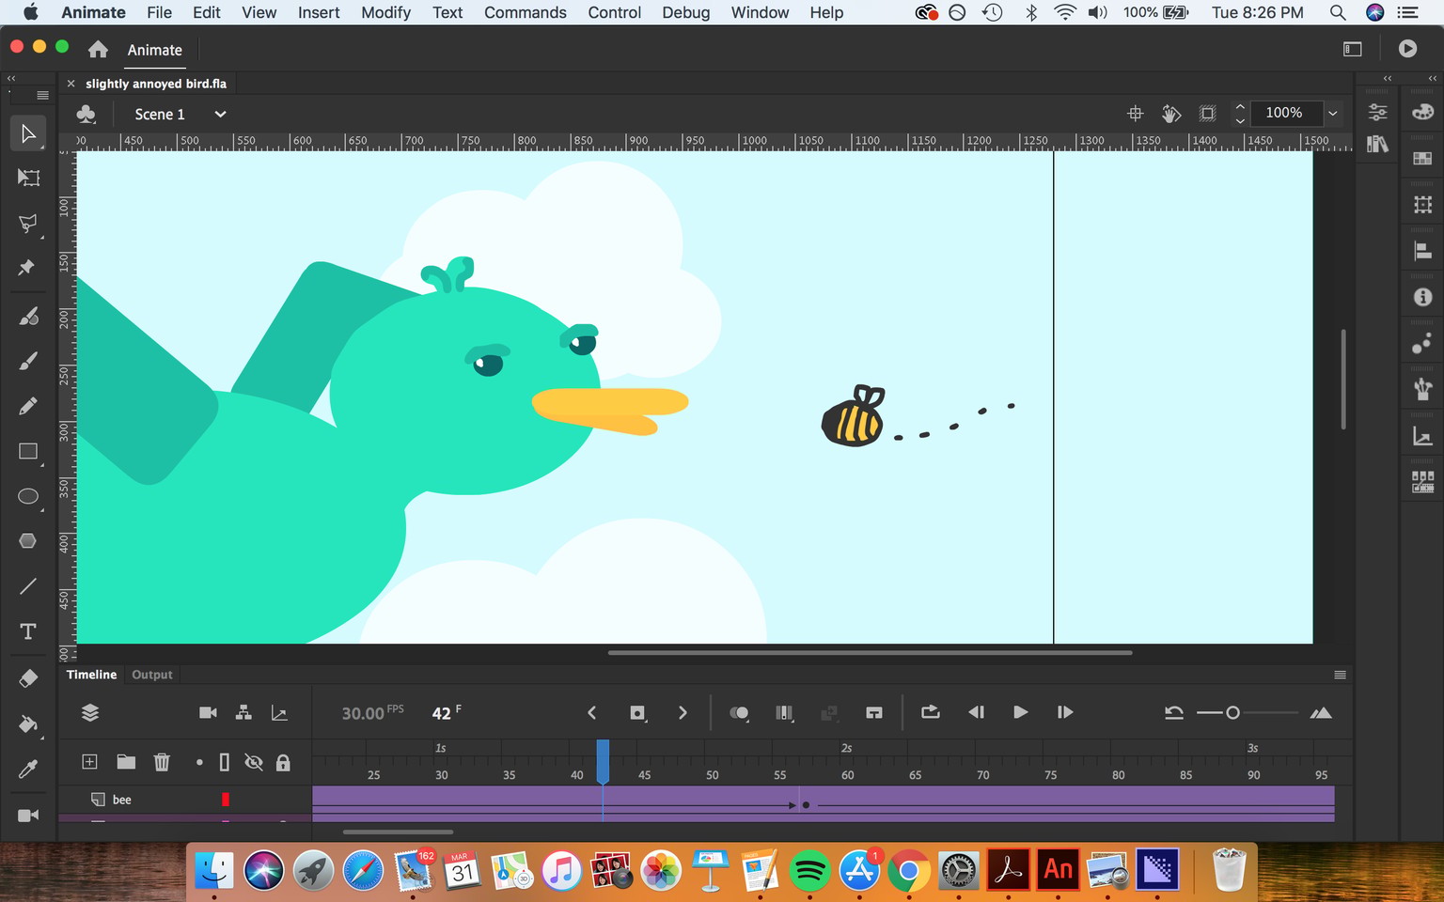
Task: Select the Selection arrow tool
Action: point(28,133)
